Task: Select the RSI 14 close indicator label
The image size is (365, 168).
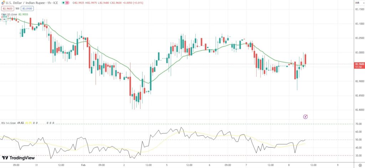Action: pyautogui.click(x=8, y=123)
